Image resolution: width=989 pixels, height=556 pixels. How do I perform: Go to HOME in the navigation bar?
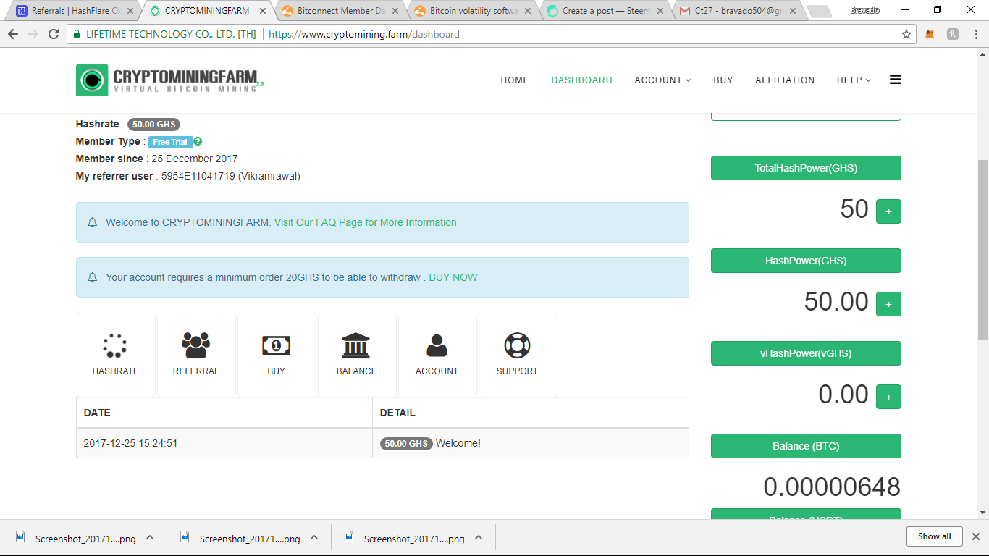click(x=515, y=80)
